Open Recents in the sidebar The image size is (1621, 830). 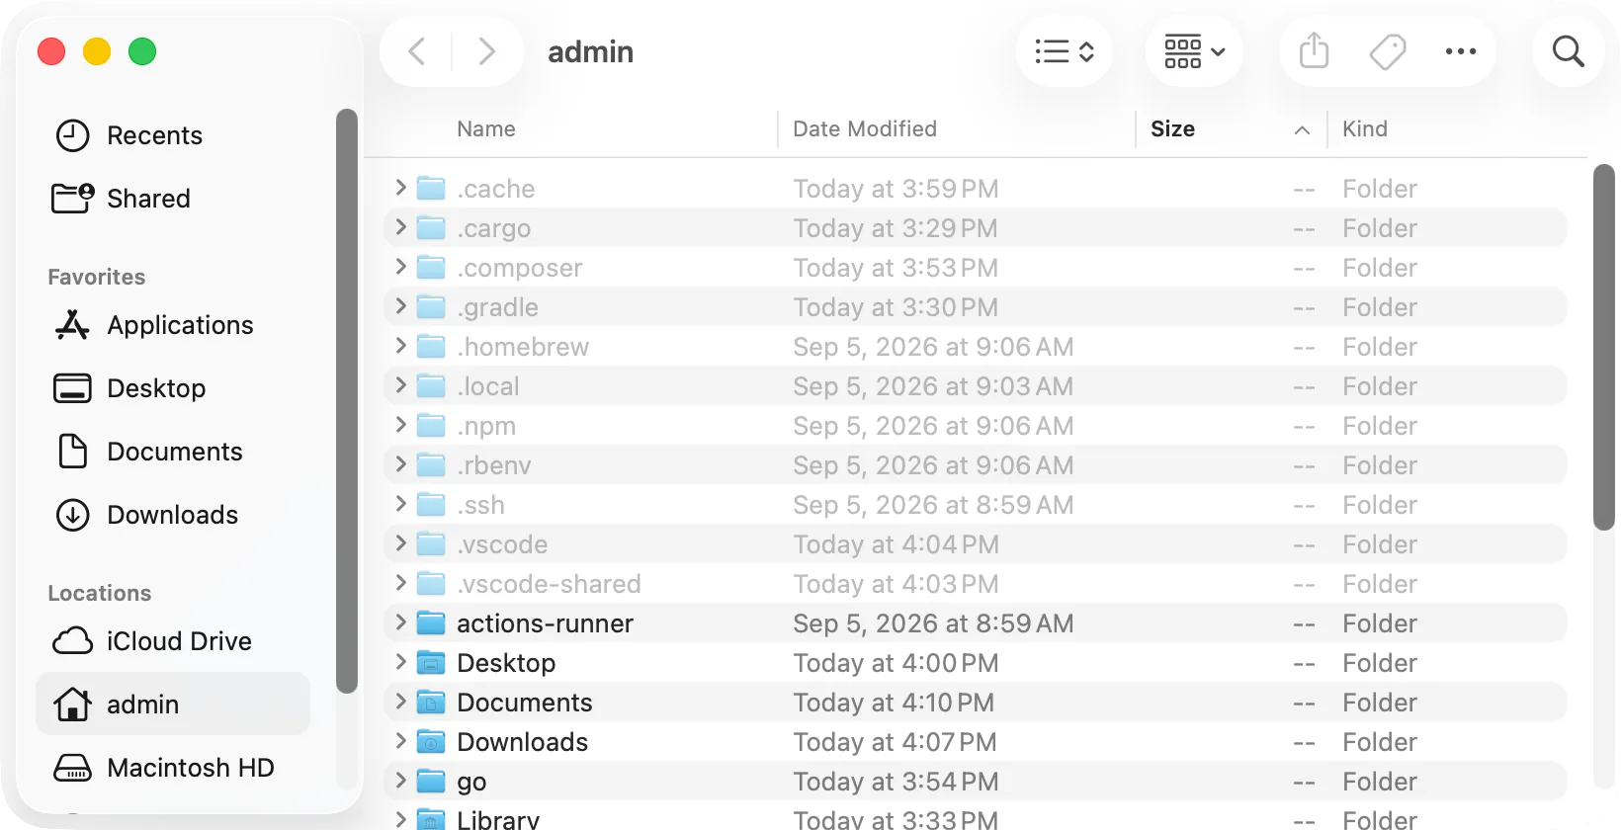tap(173, 135)
